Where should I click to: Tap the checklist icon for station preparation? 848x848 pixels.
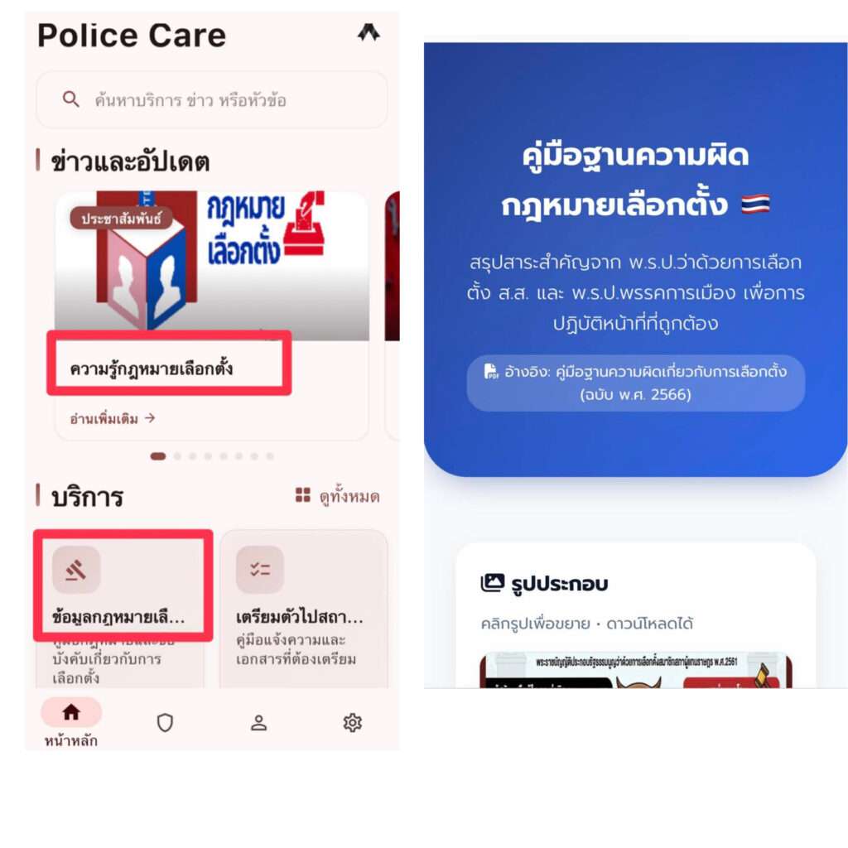coord(260,570)
